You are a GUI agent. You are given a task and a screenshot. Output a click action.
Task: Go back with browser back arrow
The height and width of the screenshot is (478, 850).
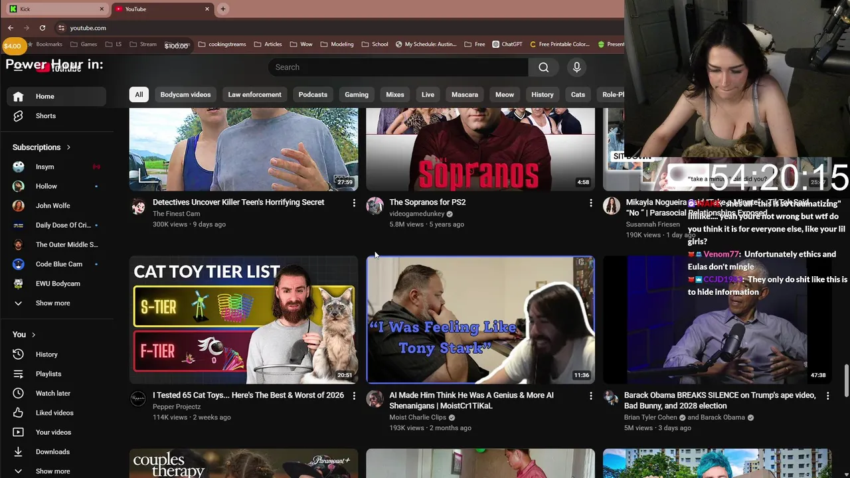pos(11,28)
